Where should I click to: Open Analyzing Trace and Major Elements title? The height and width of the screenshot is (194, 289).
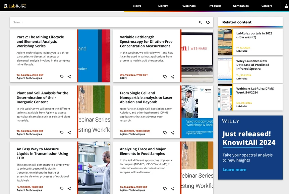coord(143,151)
